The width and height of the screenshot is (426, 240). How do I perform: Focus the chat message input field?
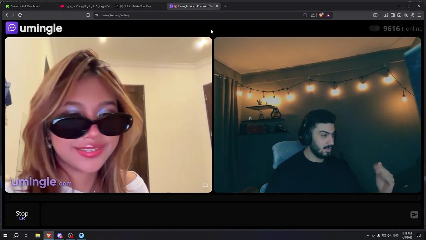pos(224,215)
